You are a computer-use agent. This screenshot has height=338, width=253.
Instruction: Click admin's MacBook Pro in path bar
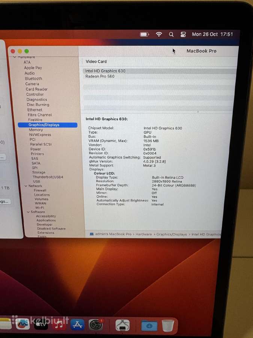(113, 234)
